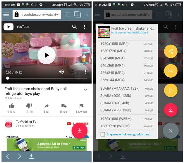Tap the red download button on right screen

[x=171, y=110]
